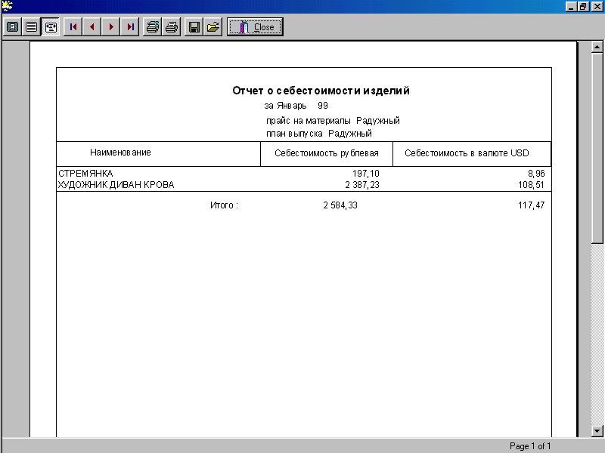Screen dimensions: 605x453
Task: Save the report with floppy disk icon
Action: coord(194,27)
